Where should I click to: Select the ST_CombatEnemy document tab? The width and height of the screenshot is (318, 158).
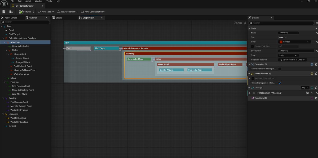click(x=25, y=6)
